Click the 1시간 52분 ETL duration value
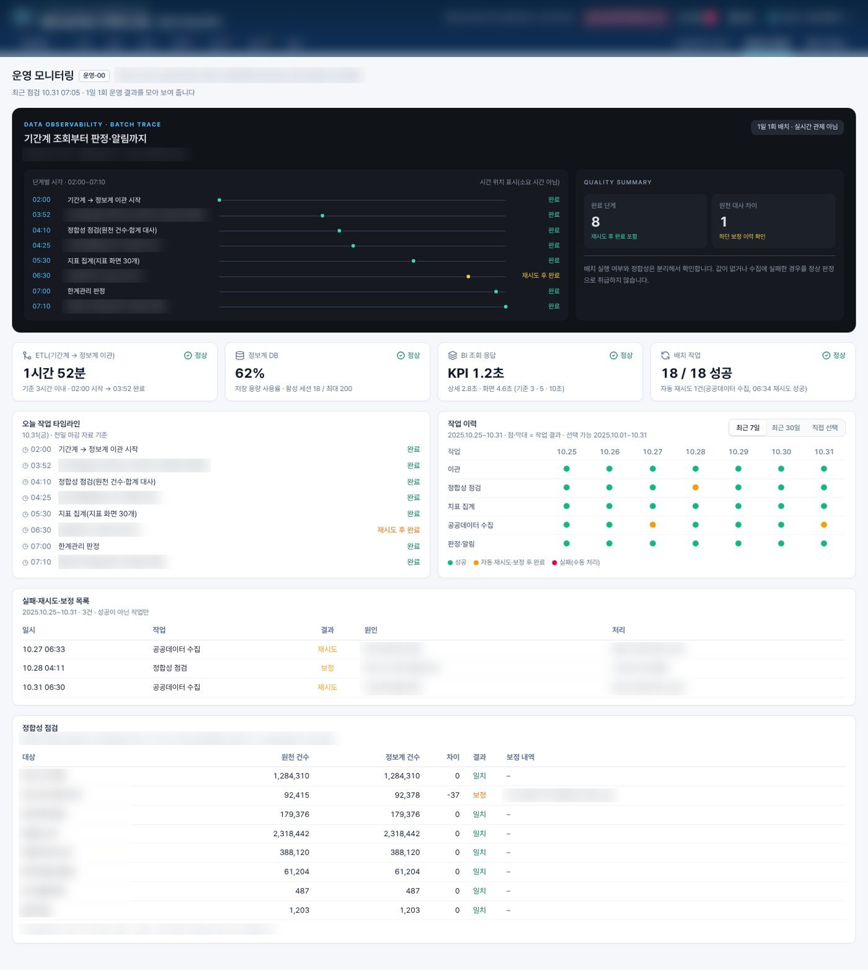The image size is (868, 970). (x=54, y=373)
